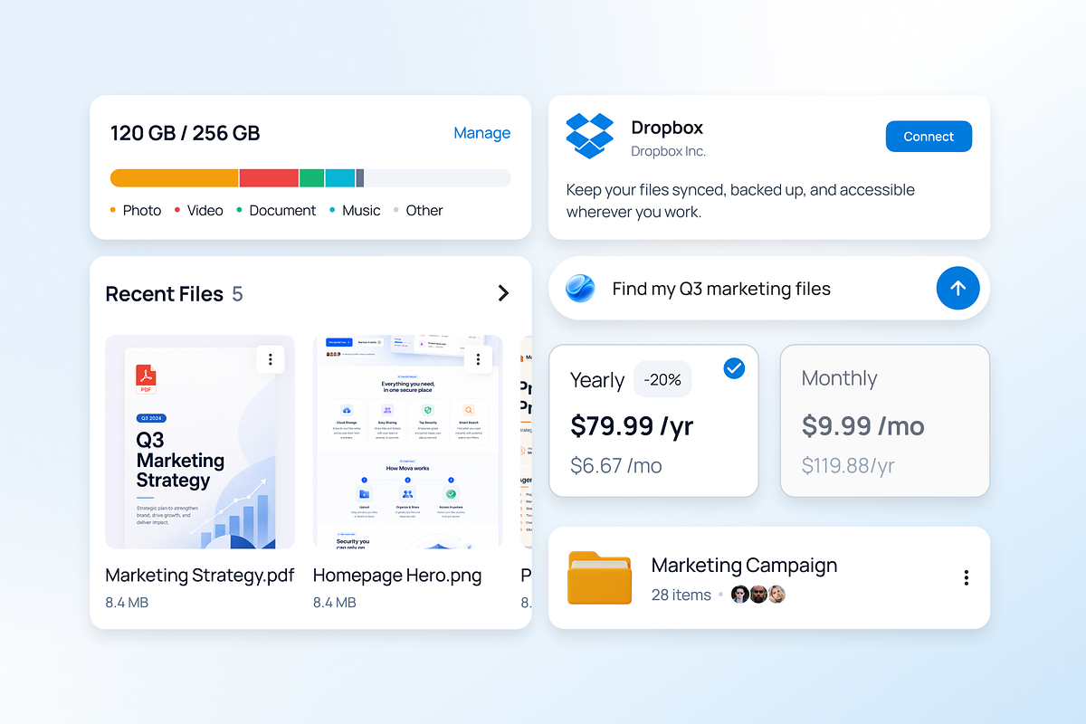Click the Marketing Campaign folder title
The image size is (1086, 724).
click(x=744, y=566)
